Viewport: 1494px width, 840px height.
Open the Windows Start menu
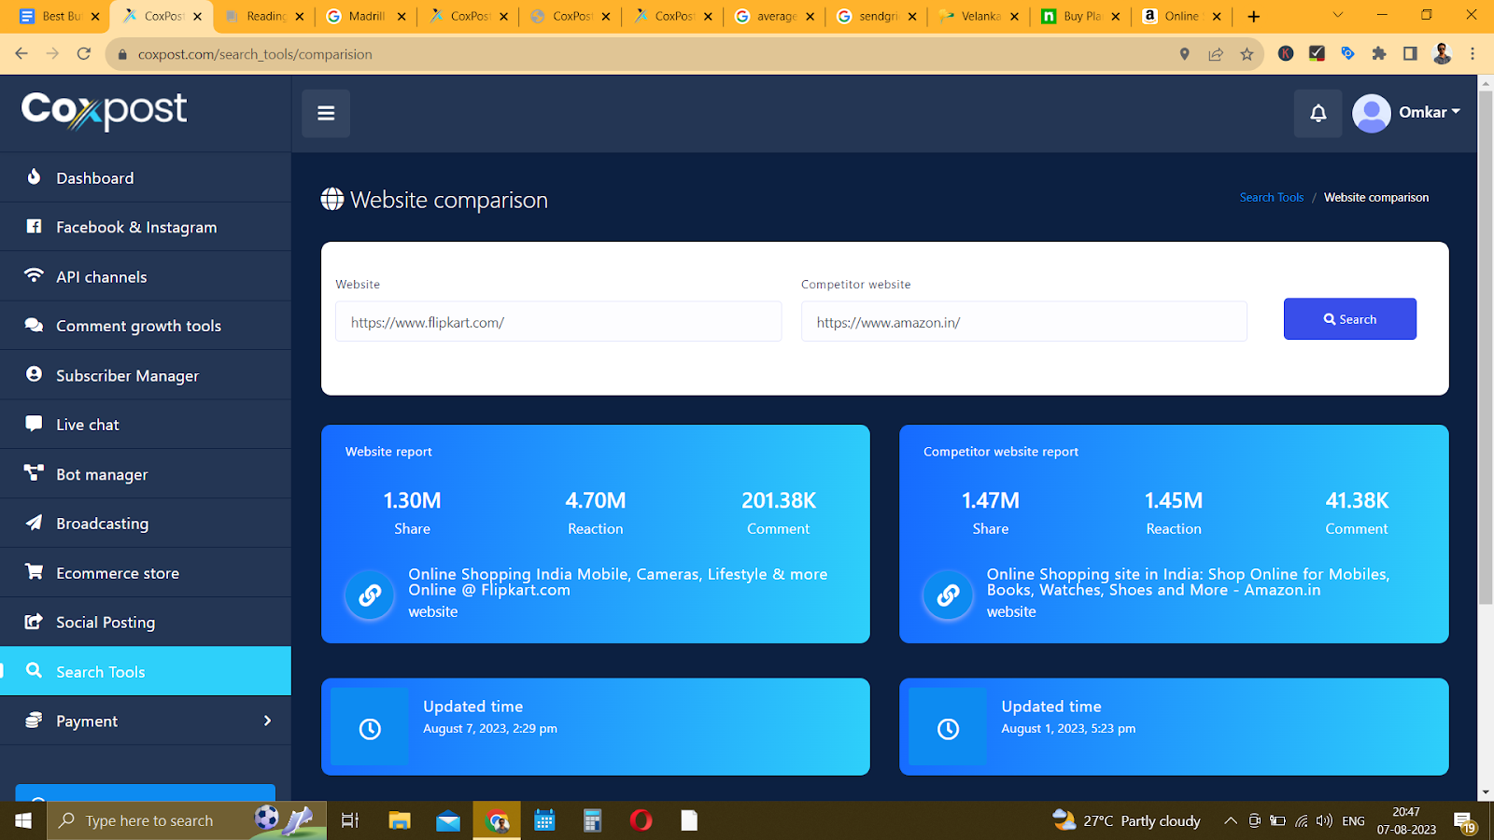[23, 820]
